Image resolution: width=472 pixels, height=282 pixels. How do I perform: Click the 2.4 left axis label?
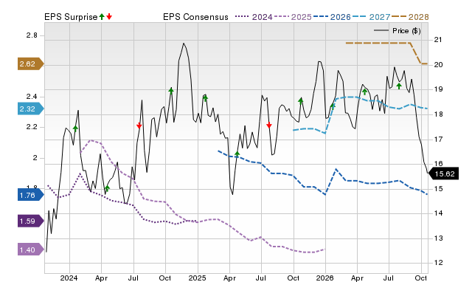pos(32,97)
